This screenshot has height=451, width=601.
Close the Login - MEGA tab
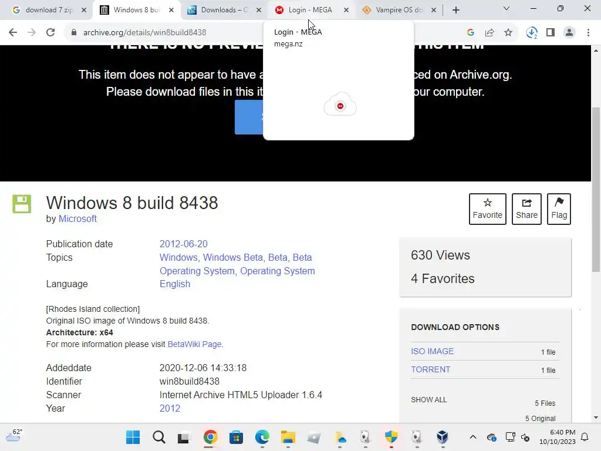point(346,11)
